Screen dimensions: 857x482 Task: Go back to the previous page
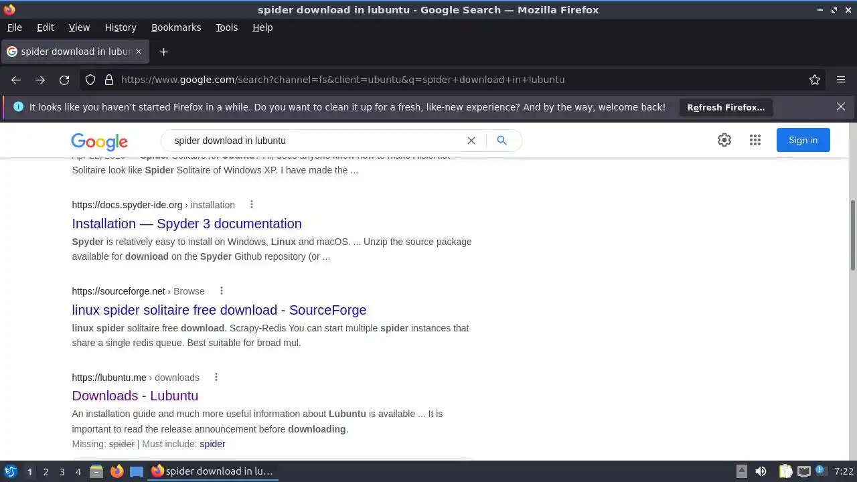click(16, 80)
